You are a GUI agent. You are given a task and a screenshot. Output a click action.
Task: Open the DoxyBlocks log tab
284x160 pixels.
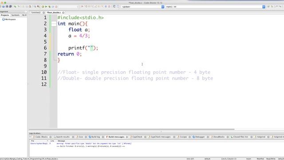pos(217,137)
